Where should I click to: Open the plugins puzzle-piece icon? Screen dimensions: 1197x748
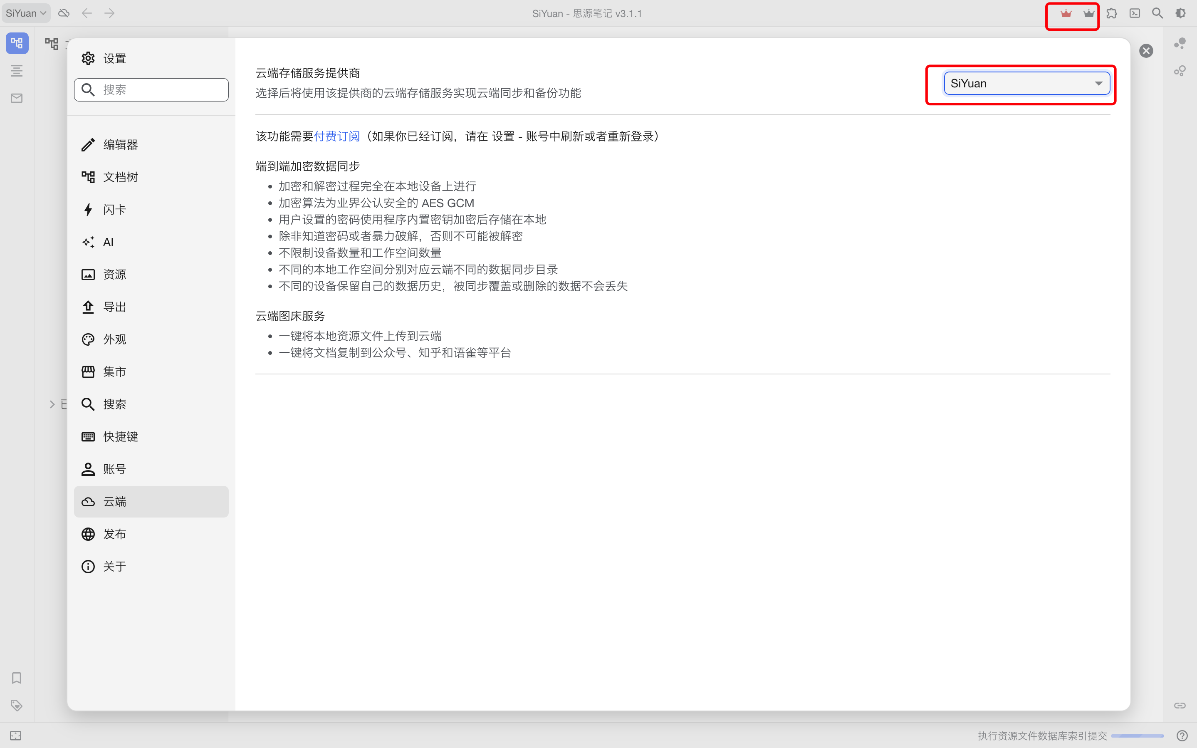[1111, 13]
